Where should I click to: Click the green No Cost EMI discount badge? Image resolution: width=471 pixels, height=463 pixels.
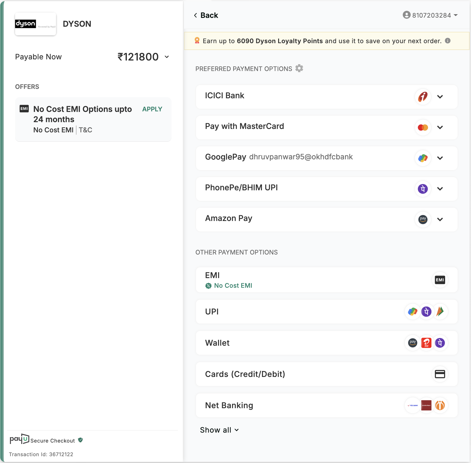(x=208, y=286)
